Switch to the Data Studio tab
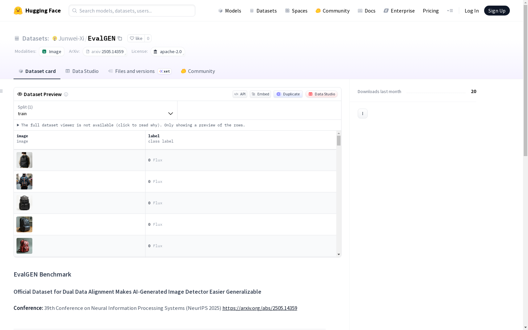 click(x=82, y=71)
